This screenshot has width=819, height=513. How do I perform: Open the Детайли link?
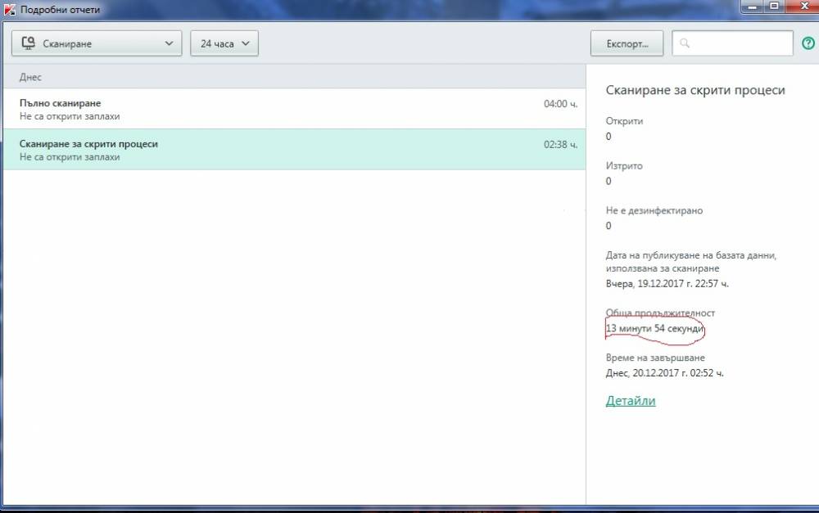631,401
